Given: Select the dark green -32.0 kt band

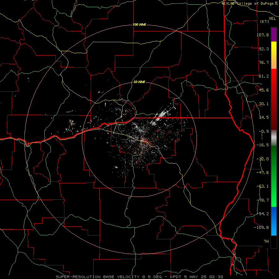Looking at the screenshot, I should pos(274,158).
